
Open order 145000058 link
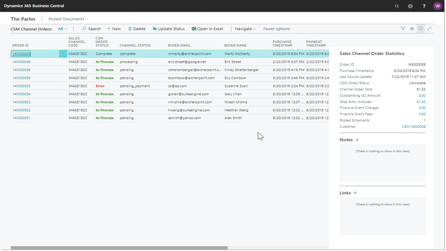(21, 70)
